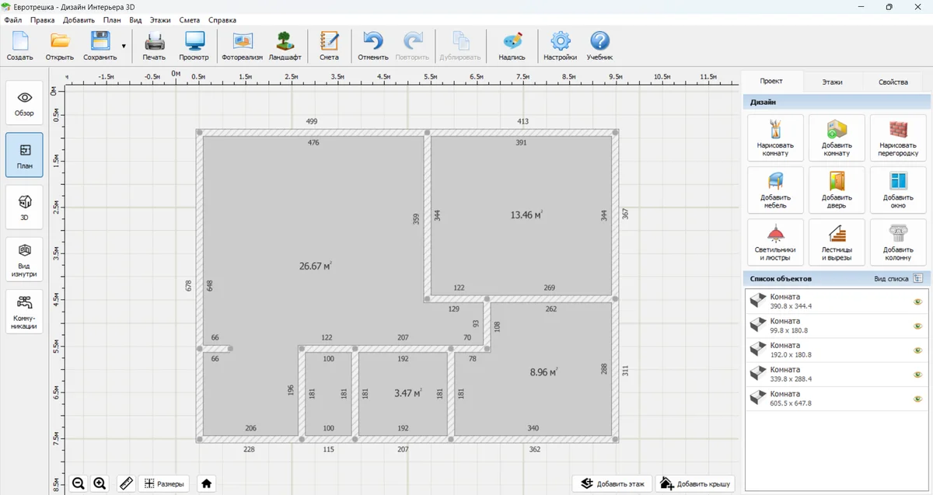
Task: Select the Надпись text label tool
Action: 512,46
